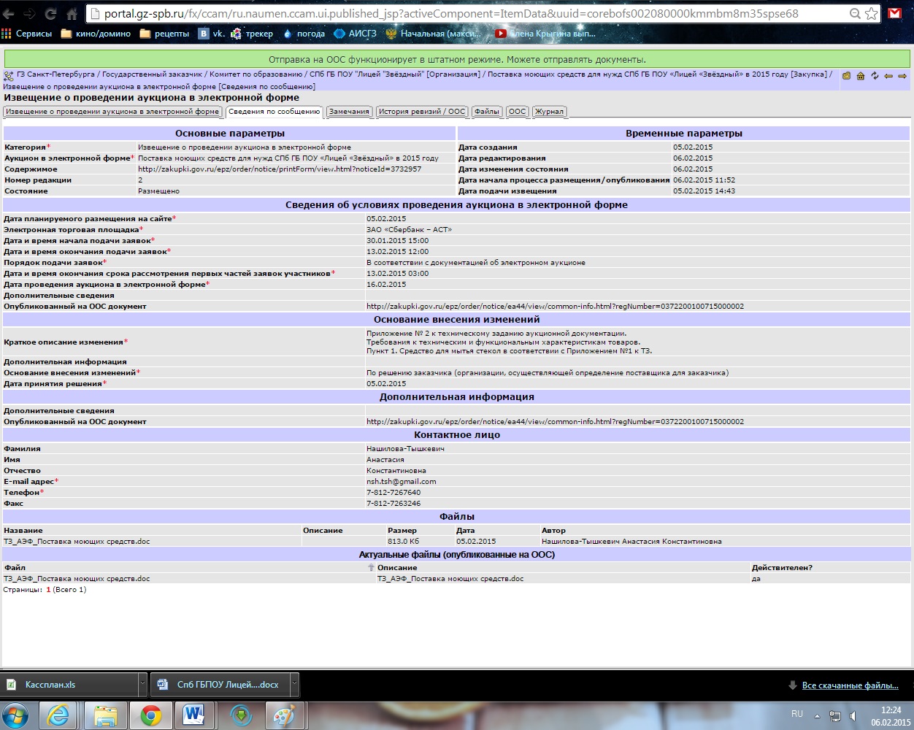Image resolution: width=914 pixels, height=730 pixels.
Task: Open the погода bookmark
Action: click(304, 34)
